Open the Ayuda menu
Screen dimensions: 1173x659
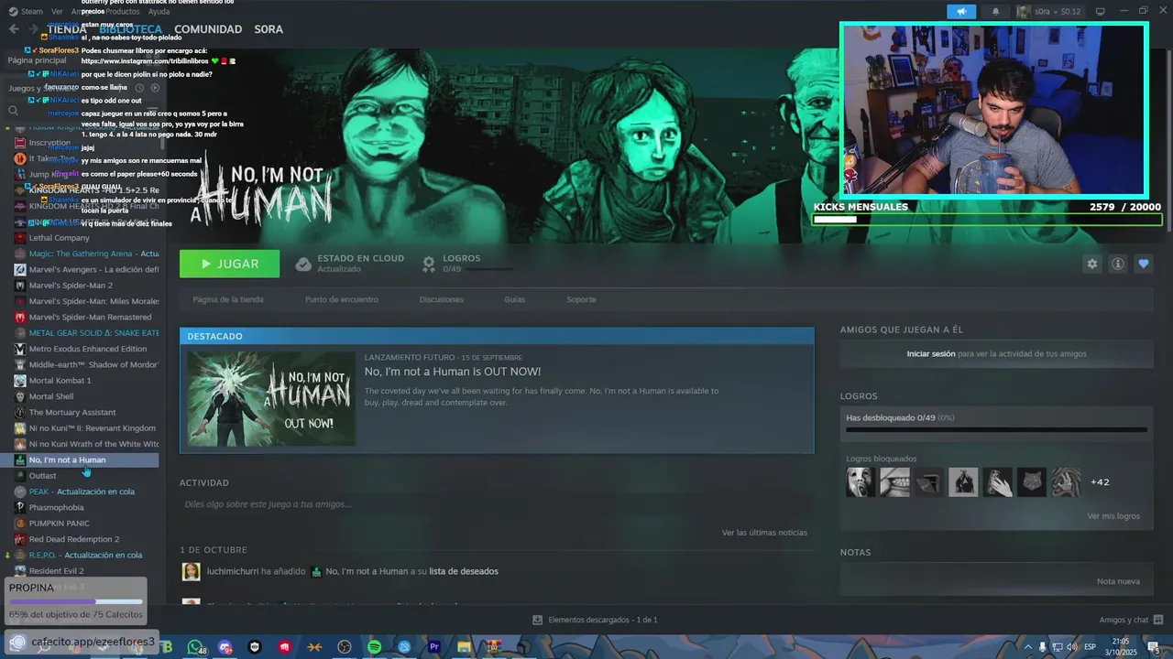(x=159, y=11)
